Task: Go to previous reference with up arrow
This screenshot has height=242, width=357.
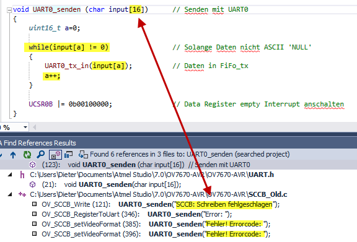Action: 13,155
